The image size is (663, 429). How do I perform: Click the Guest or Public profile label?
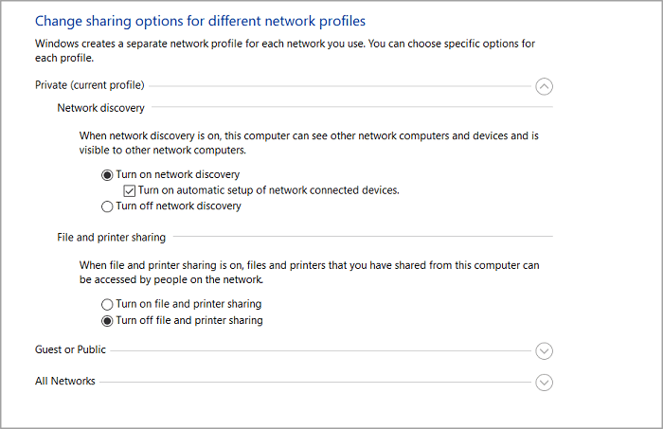tap(70, 350)
